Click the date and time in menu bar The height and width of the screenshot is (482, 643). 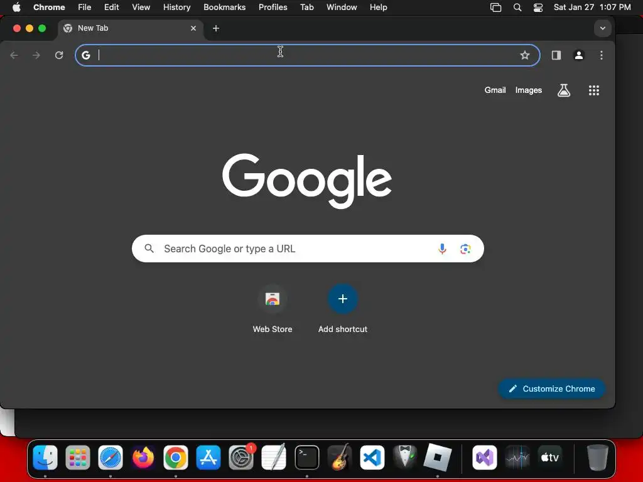(x=592, y=8)
